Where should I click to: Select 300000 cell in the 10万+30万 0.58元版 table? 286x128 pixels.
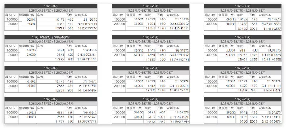click(x=211, y=55)
